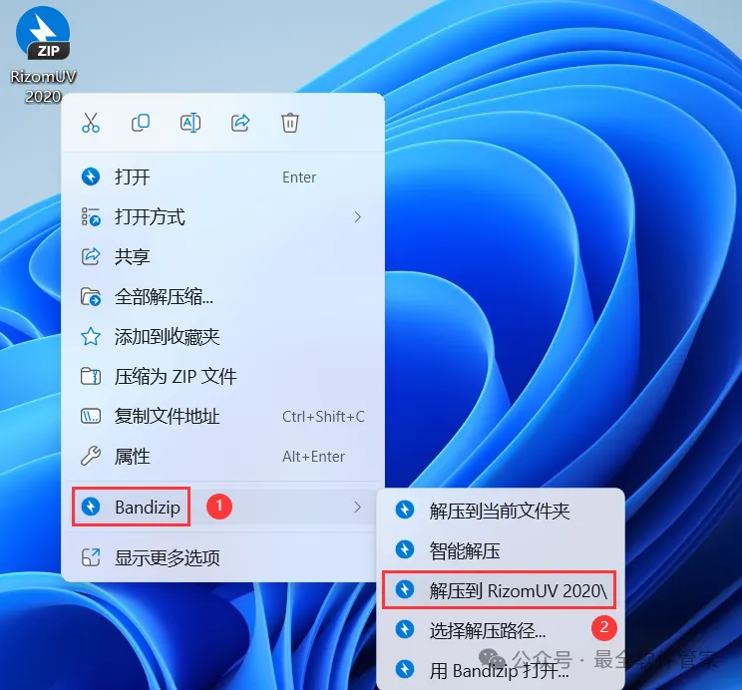Viewport: 742px width, 690px height.
Task: Click the zip folder icon beside 压缩为 ZIP 文件
Action: tap(91, 377)
